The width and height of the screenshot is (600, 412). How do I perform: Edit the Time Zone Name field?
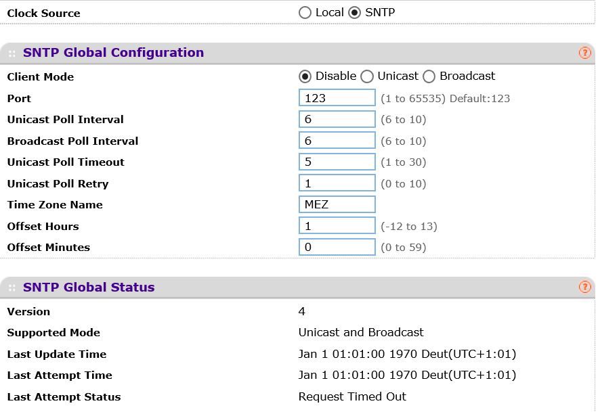tap(337, 205)
